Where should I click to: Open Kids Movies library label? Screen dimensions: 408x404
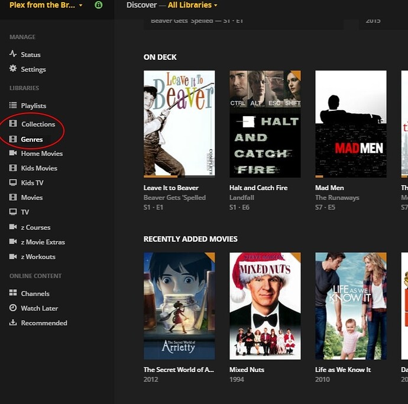coord(39,168)
